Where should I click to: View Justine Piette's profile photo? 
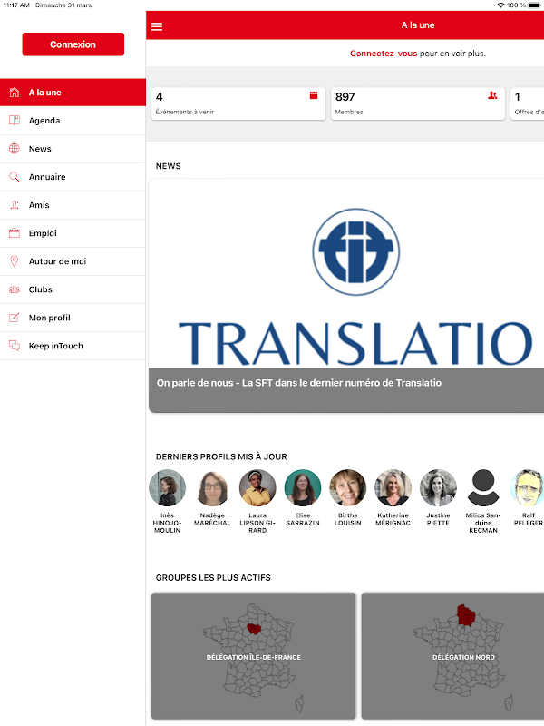(438, 487)
